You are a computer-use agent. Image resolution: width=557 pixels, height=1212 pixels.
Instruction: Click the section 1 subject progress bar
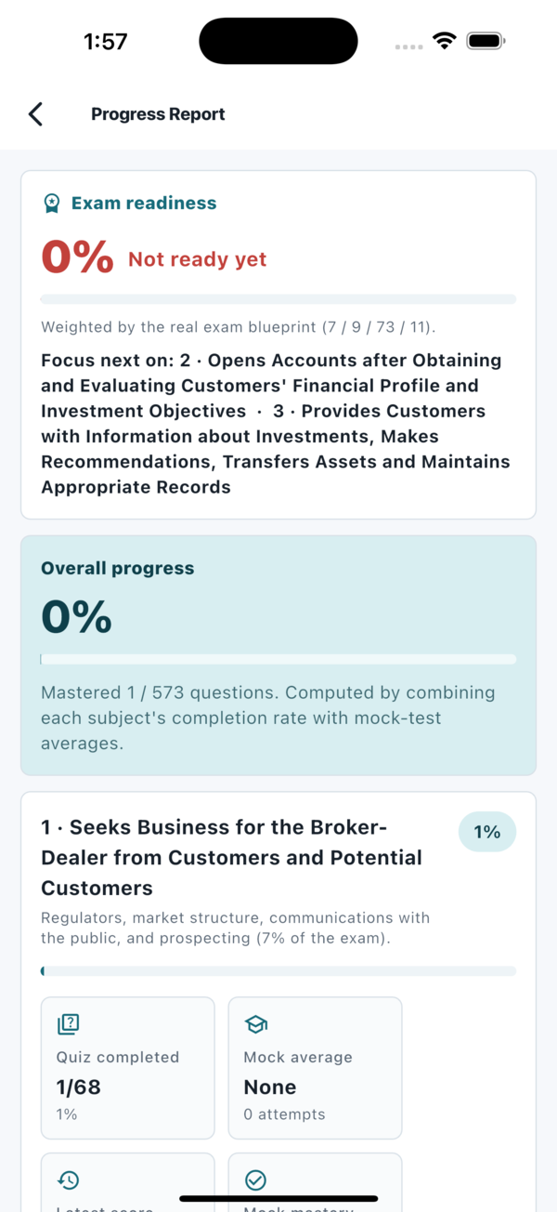(x=278, y=971)
